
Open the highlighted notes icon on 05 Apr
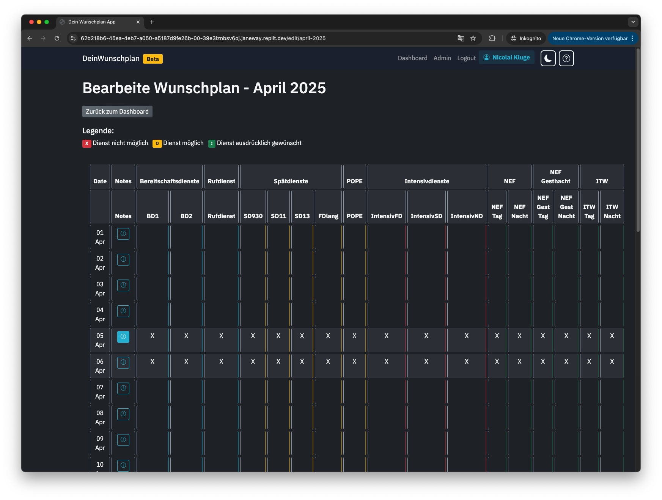point(123,336)
